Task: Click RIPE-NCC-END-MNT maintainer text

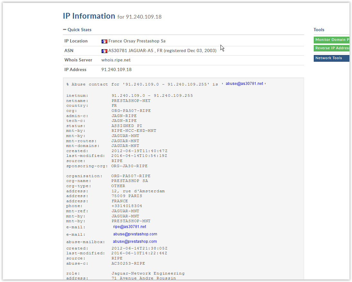Action: tap(134, 131)
